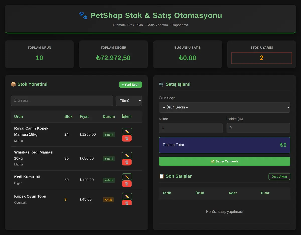
Task: Open the Tümü category filter dropdown
Action: (x=129, y=101)
